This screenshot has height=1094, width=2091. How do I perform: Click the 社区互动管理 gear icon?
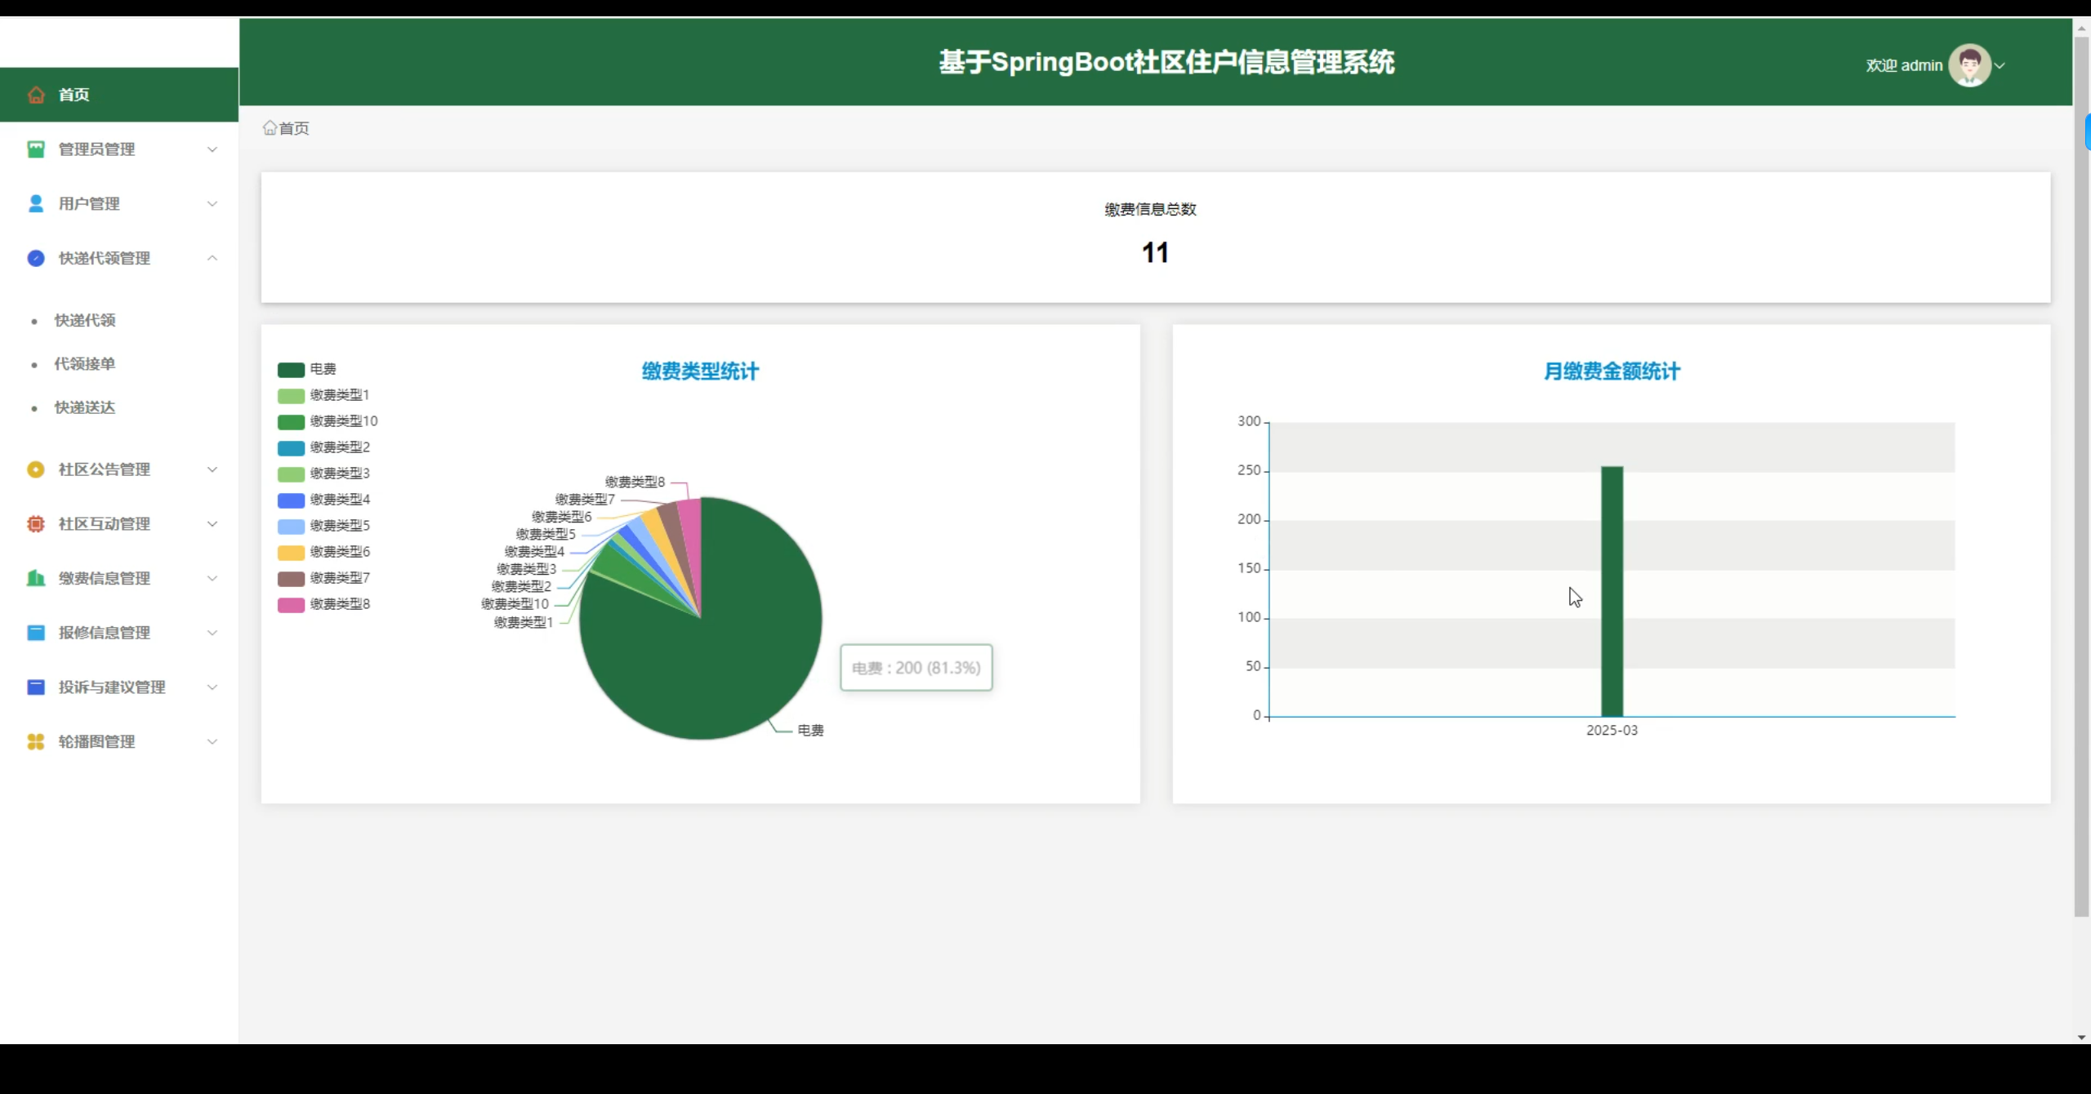[35, 523]
